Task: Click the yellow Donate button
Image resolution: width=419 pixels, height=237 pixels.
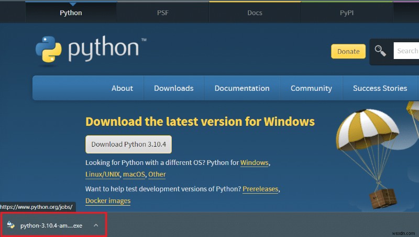Action: pos(348,51)
